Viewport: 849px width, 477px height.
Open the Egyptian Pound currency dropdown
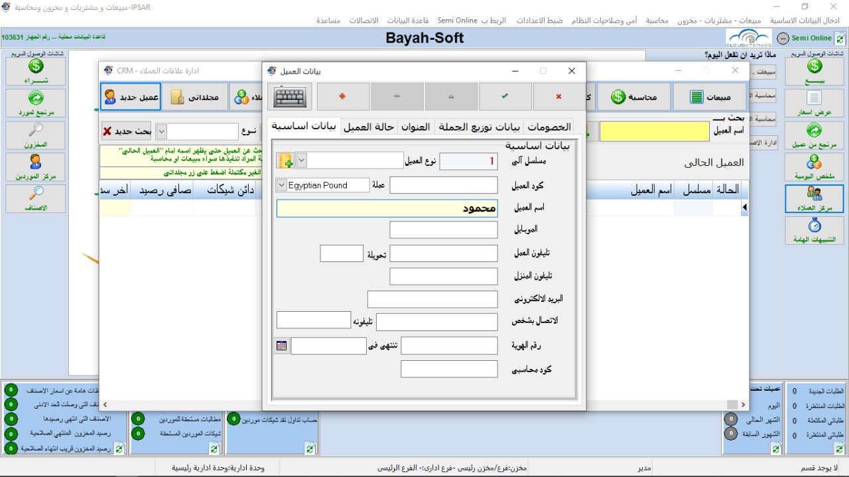[x=281, y=184]
